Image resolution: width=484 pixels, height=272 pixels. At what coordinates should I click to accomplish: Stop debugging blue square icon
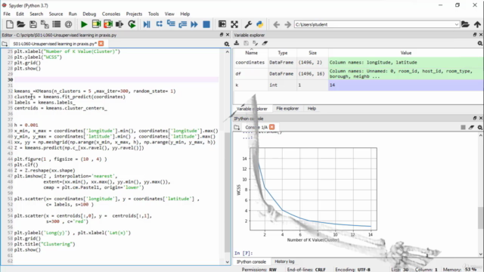point(206,24)
